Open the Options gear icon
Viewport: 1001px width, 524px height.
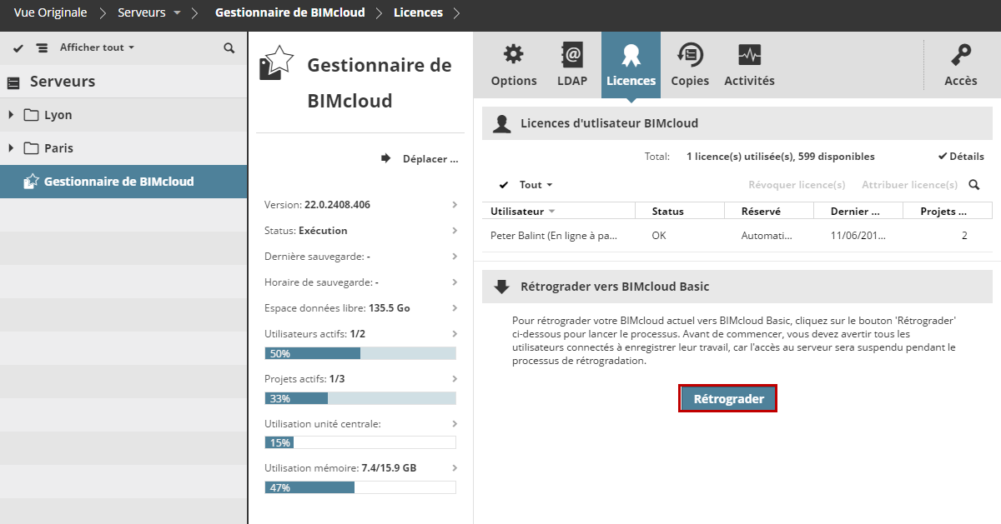(x=514, y=55)
